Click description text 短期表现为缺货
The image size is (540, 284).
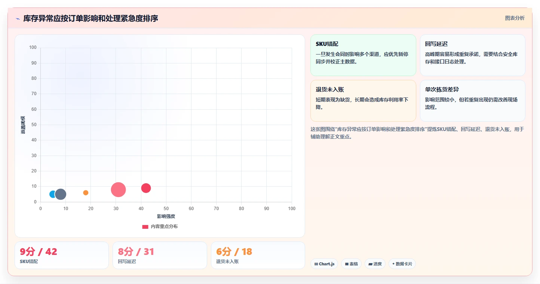pos(362,103)
